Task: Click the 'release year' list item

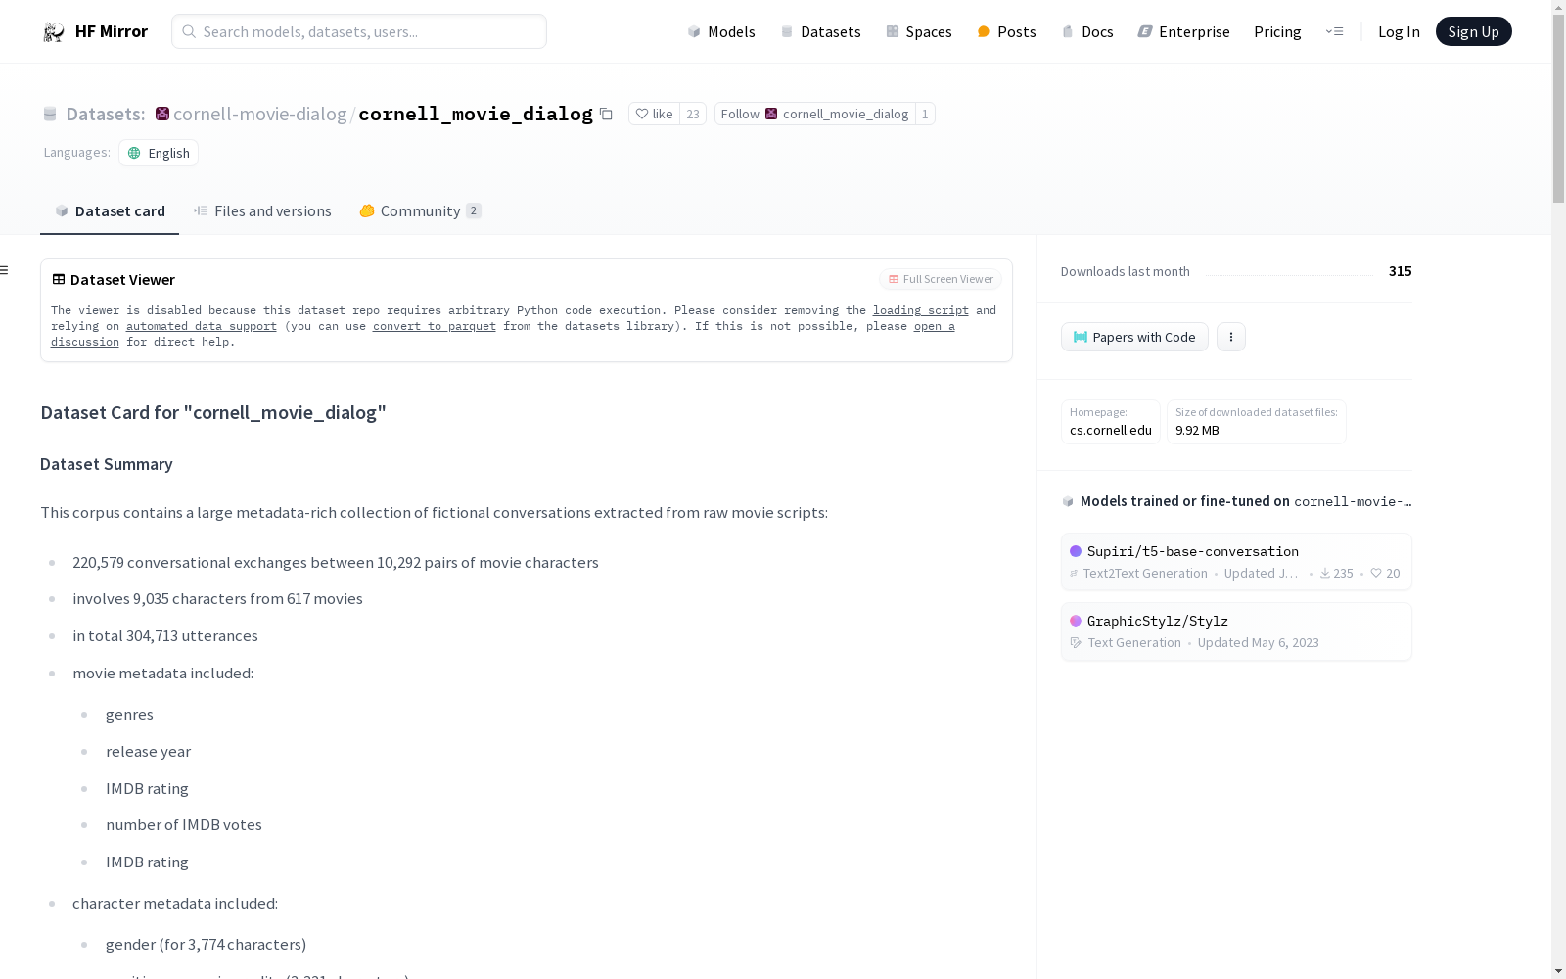Action: click(x=148, y=752)
